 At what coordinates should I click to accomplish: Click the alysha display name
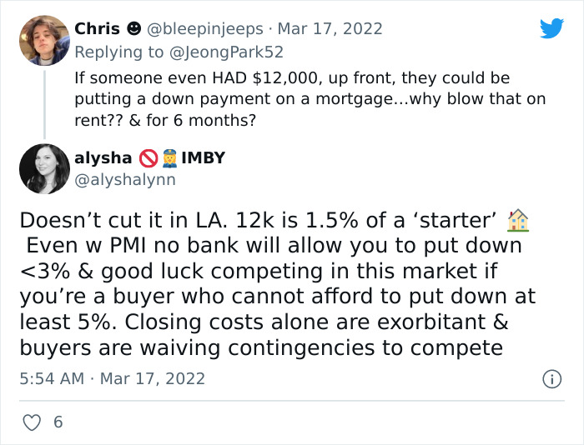pos(103,157)
